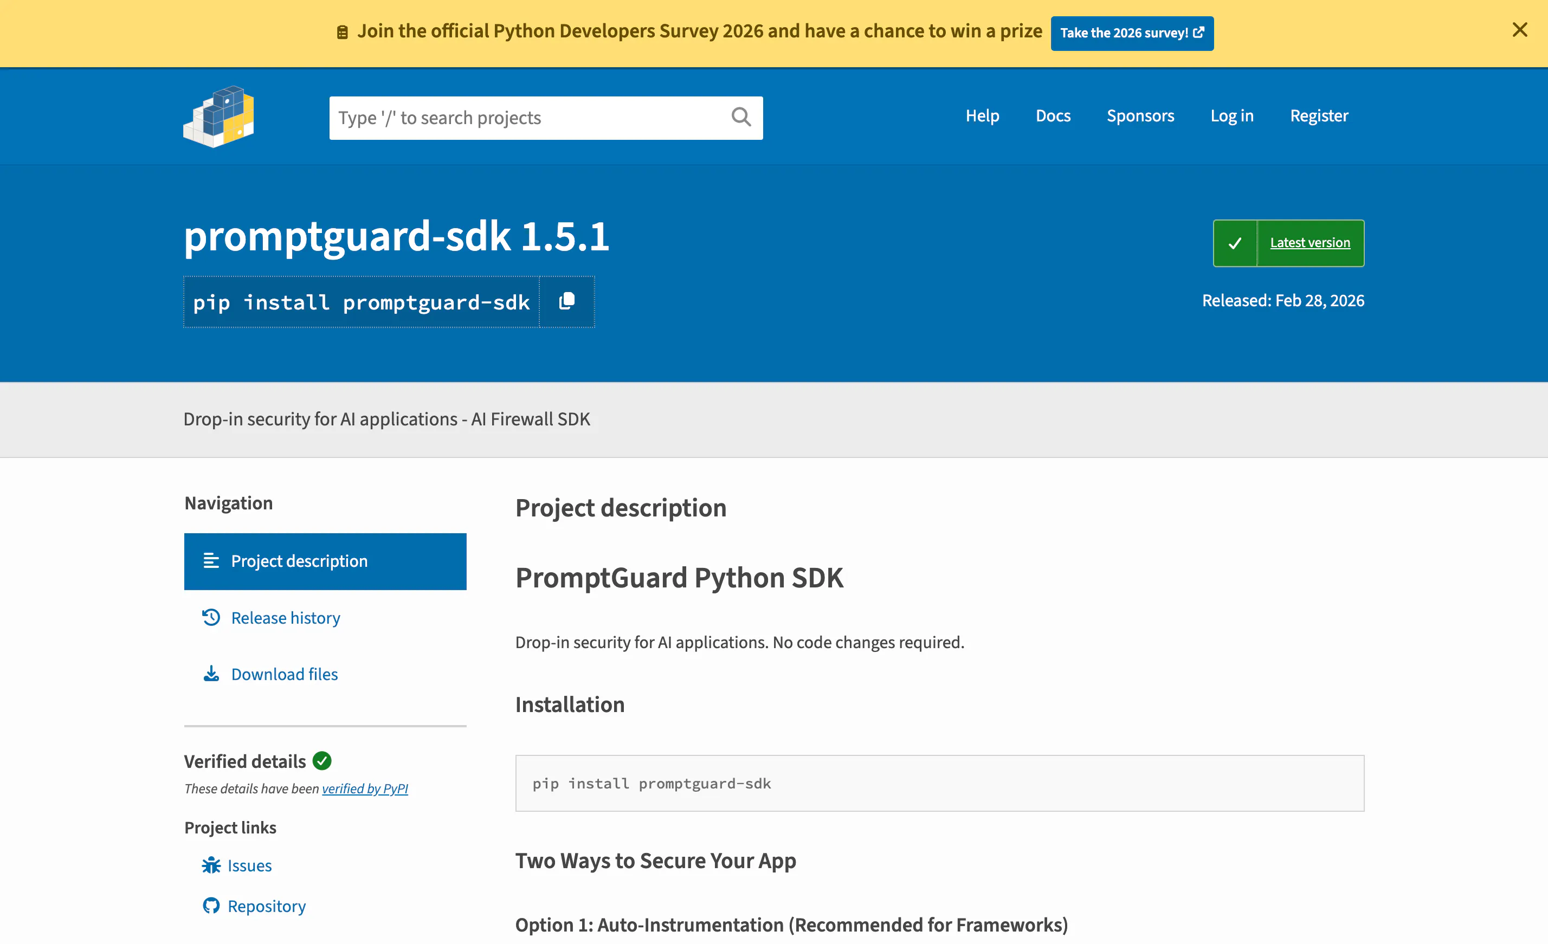Viewport: 1548px width, 944px height.
Task: Dismiss the Python survey banner
Action: tap(1520, 30)
